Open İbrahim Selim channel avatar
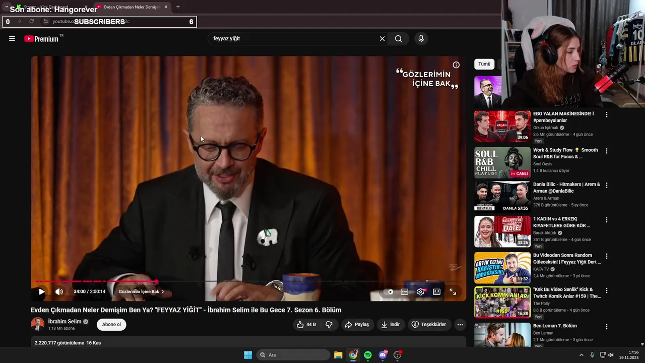The height and width of the screenshot is (363, 645). (37, 324)
